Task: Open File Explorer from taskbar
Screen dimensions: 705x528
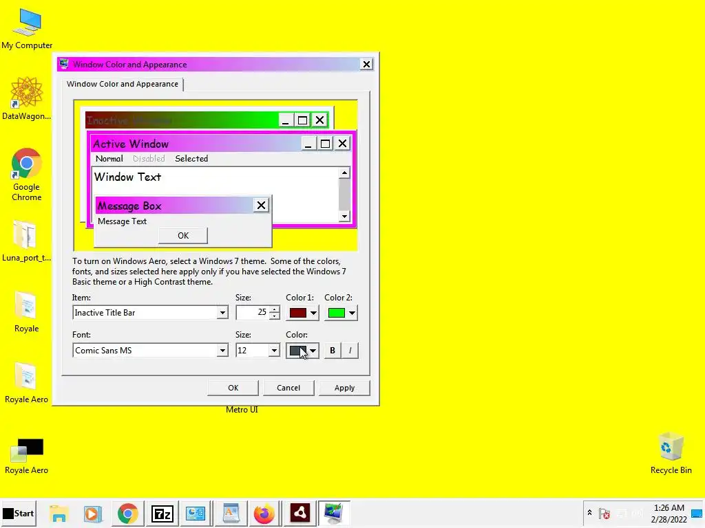Action: coord(59,513)
